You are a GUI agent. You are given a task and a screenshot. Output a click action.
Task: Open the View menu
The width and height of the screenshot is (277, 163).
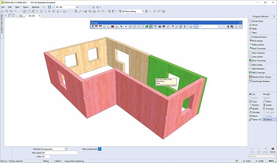[17, 7]
